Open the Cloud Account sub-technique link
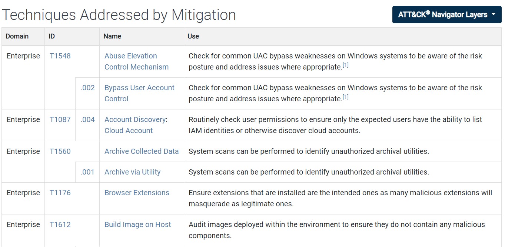 [x=129, y=131]
